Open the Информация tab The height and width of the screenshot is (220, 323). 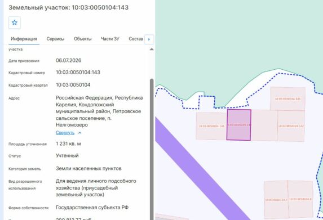tap(24, 39)
